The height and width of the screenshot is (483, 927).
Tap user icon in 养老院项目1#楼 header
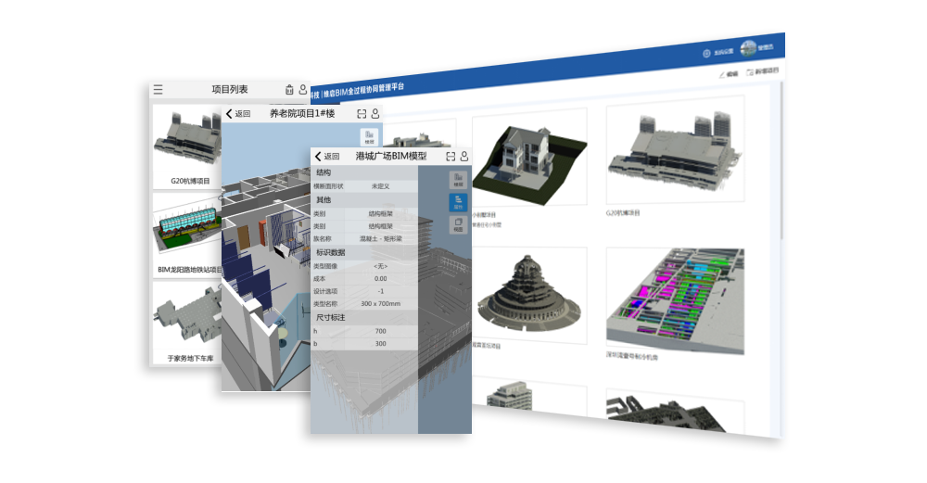pos(375,113)
